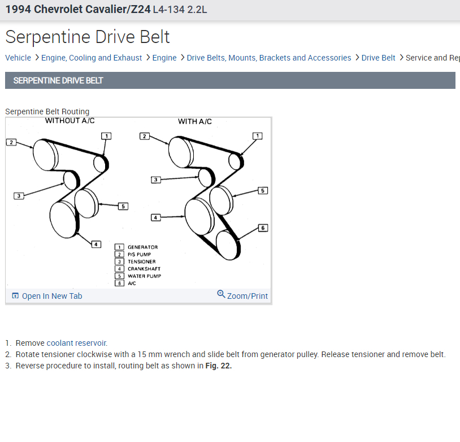Click the 'CRANKSHAFT' legend entry
The height and width of the screenshot is (442, 460).
click(x=144, y=269)
